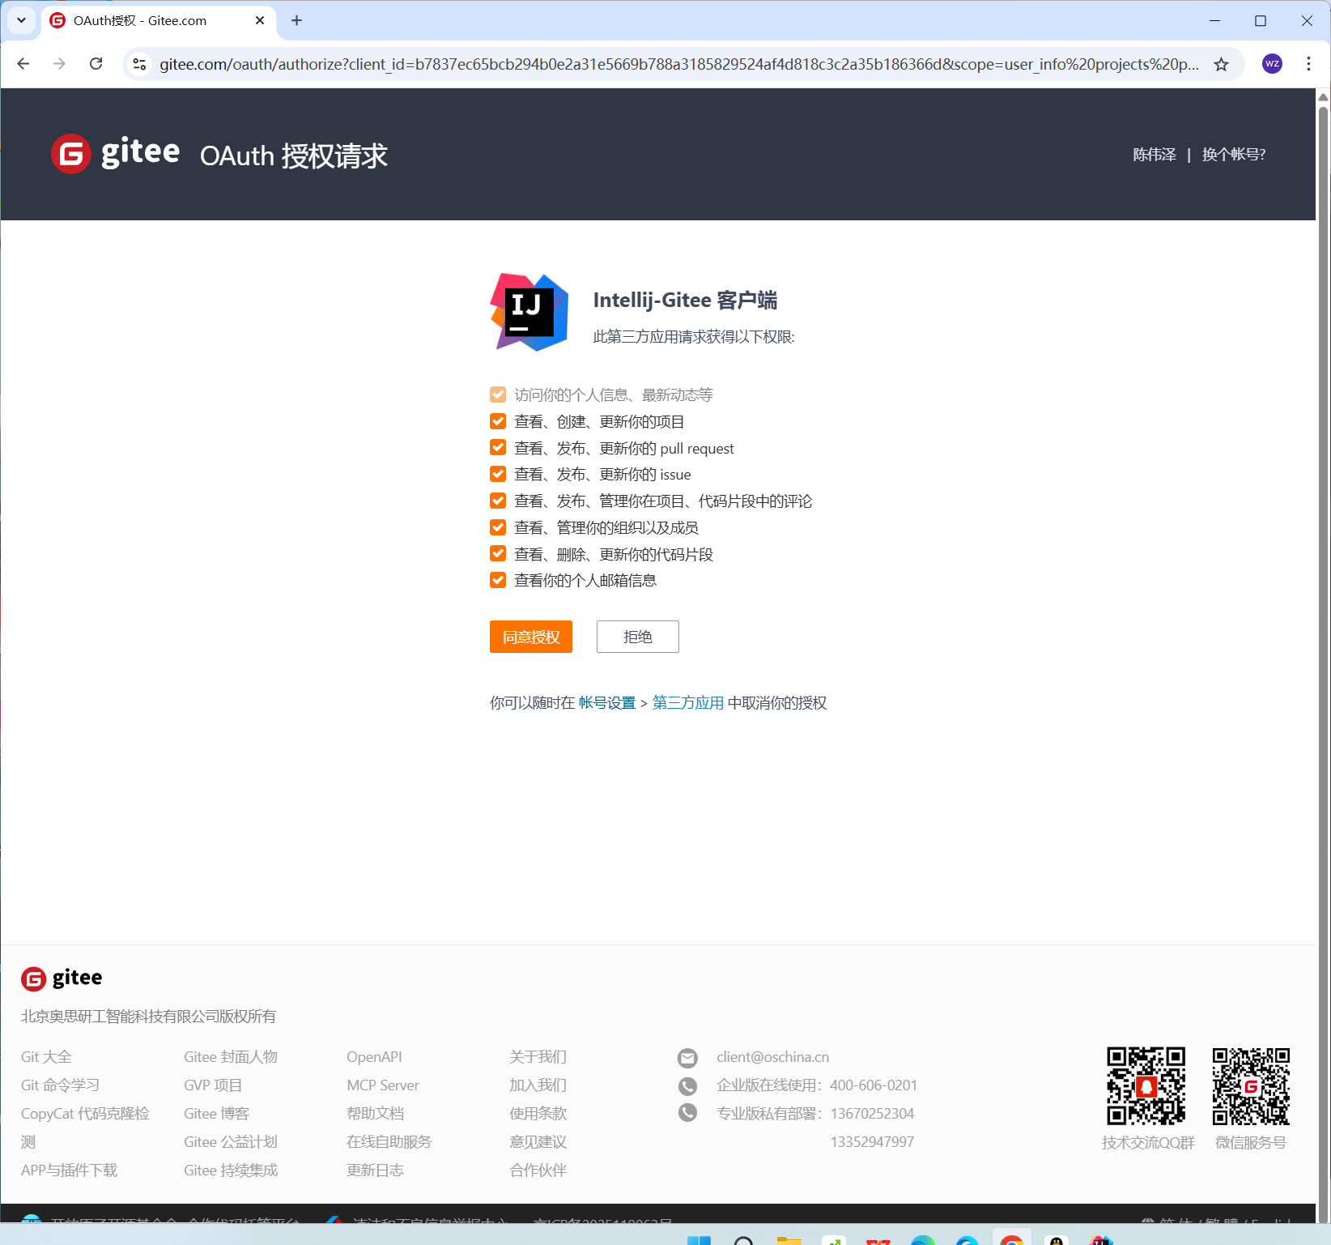The width and height of the screenshot is (1331, 1245).
Task: Uncheck the pull request permission checkbox
Action: click(x=498, y=447)
